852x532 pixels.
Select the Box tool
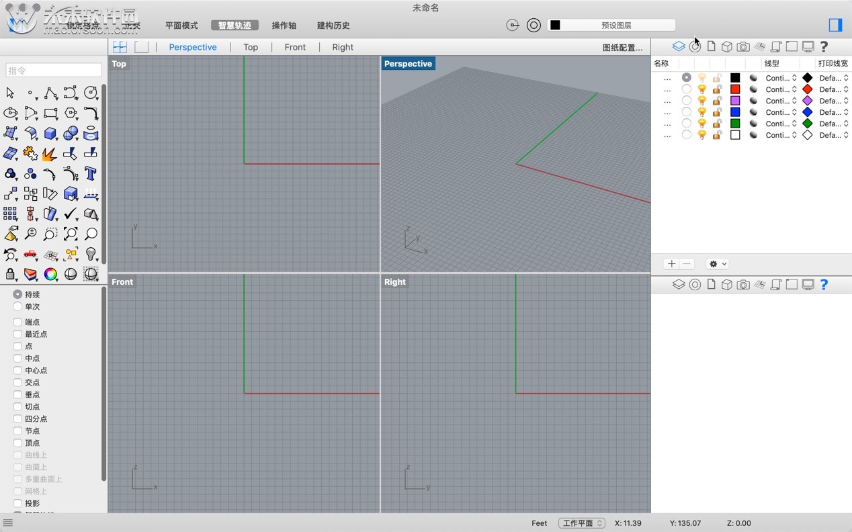point(50,134)
